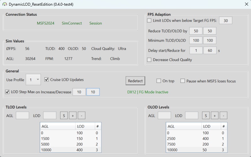Click the average FPS value 56
251x157 pixels.
tap(27, 48)
